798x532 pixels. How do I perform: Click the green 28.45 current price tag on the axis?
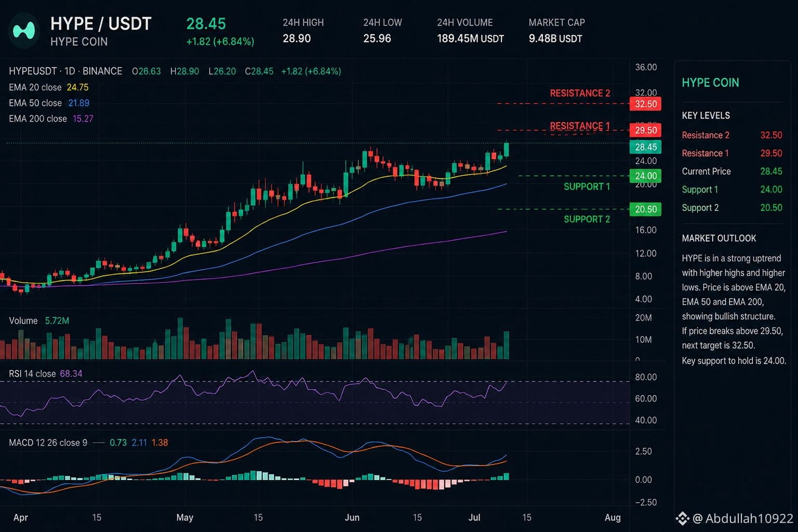[x=645, y=147]
